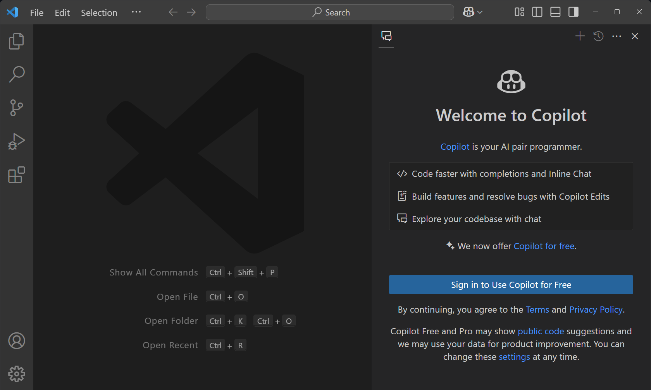651x390 pixels.
Task: Click inside the Search box at the top
Action: (329, 12)
